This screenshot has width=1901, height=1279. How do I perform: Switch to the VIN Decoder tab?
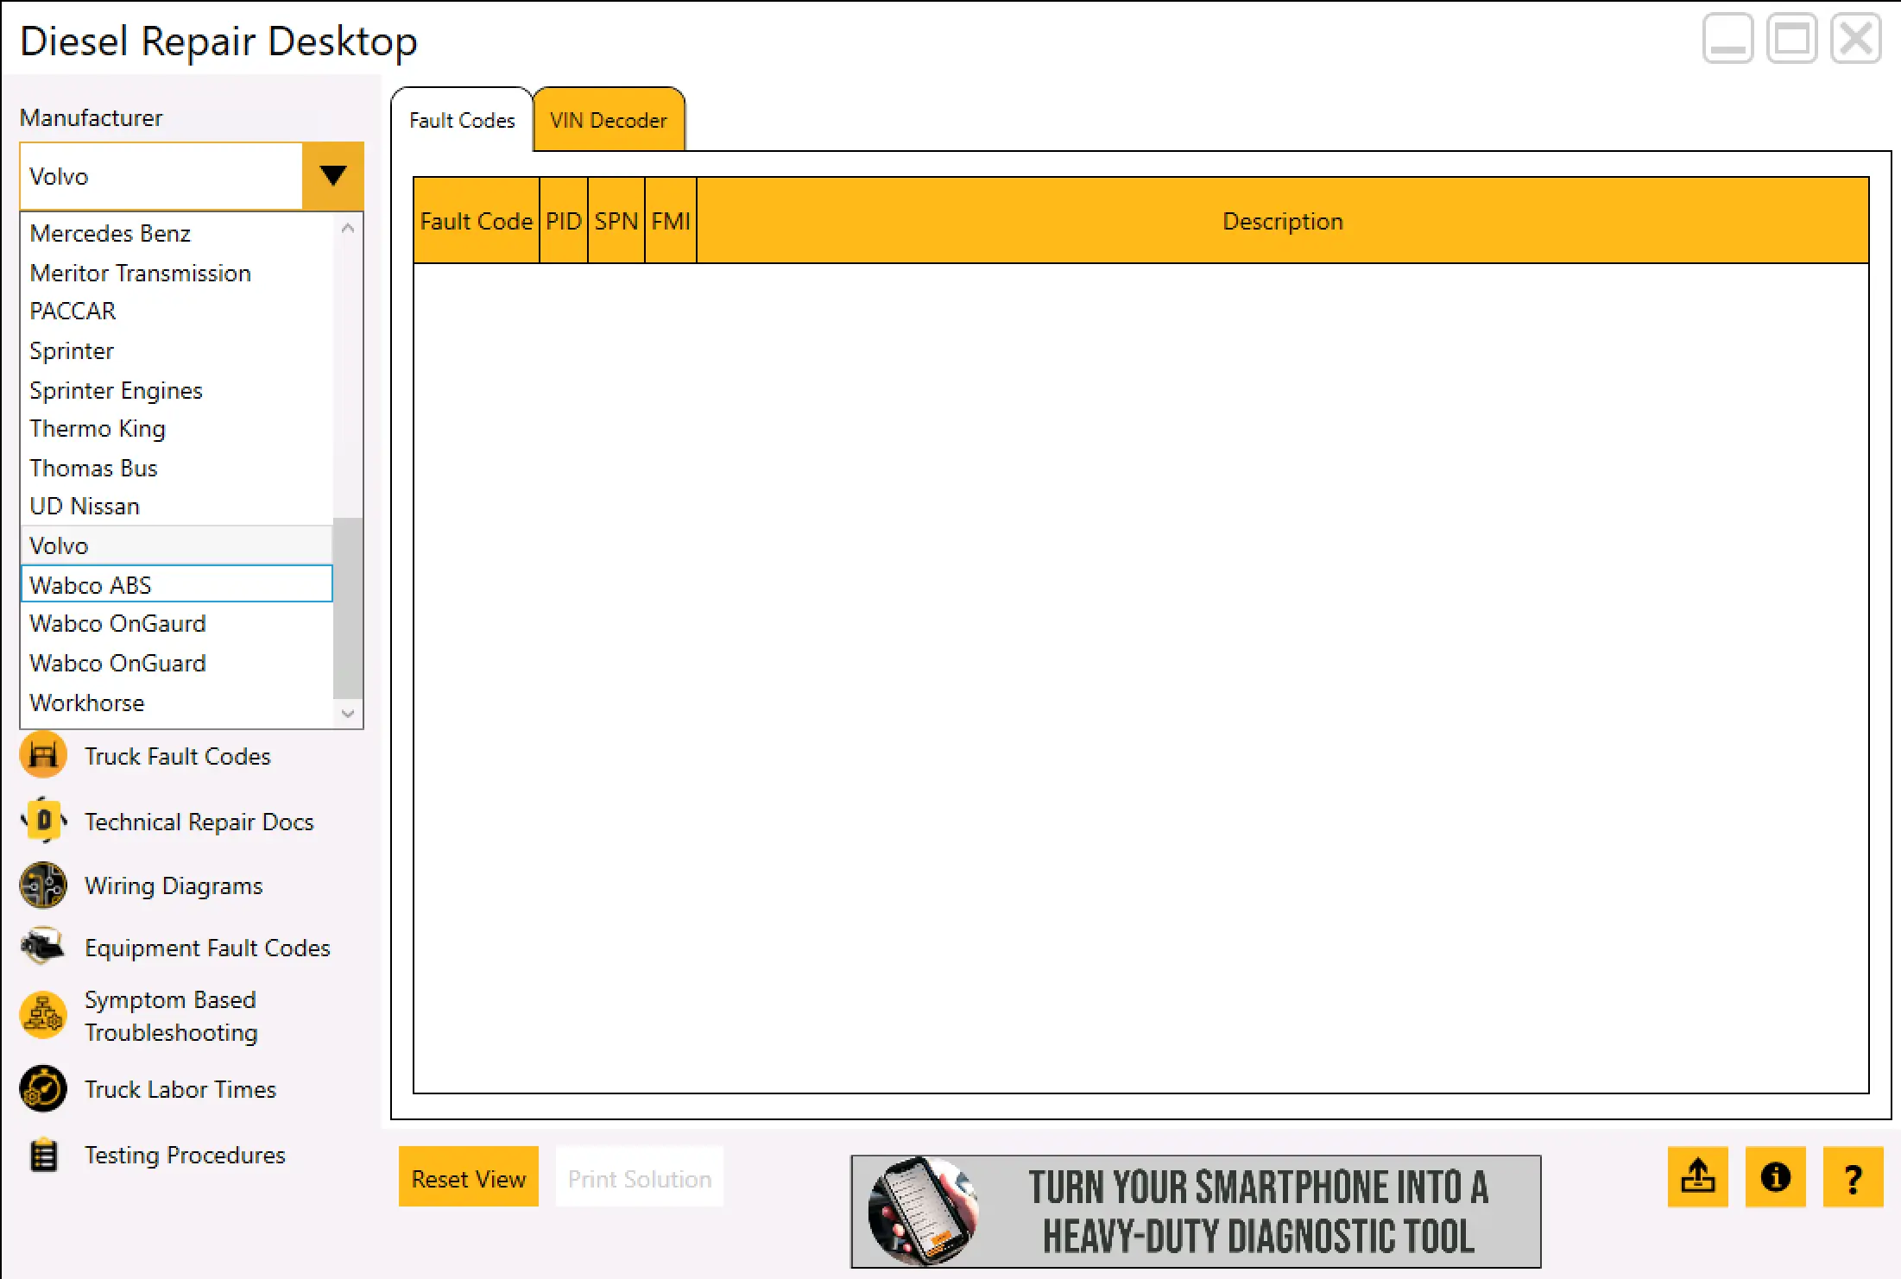[609, 120]
